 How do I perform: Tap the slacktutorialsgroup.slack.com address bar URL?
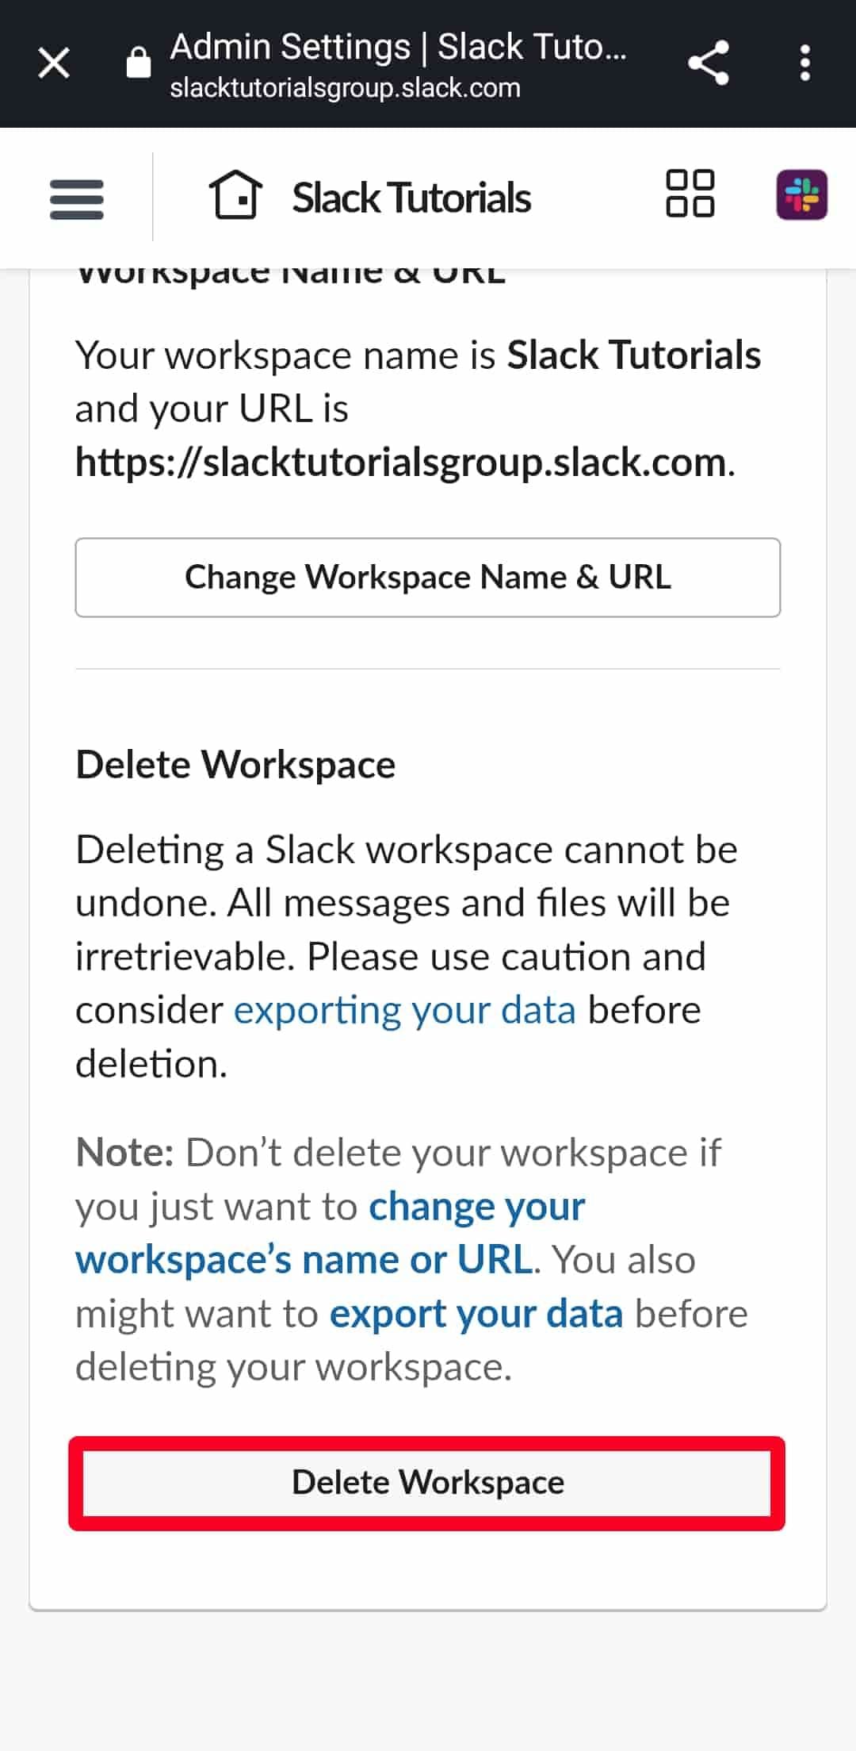tap(345, 88)
